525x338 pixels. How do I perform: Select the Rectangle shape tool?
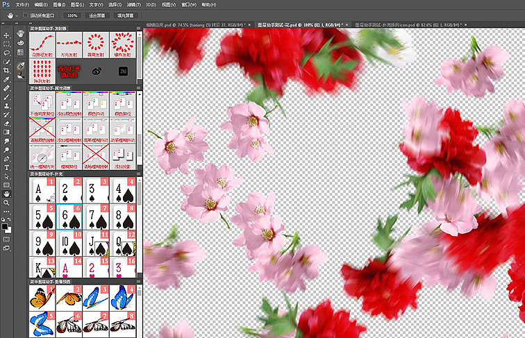click(x=6, y=185)
